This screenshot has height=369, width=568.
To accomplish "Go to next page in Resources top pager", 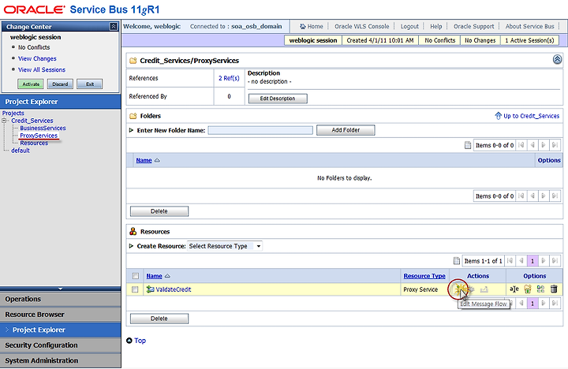I will click(x=544, y=261).
